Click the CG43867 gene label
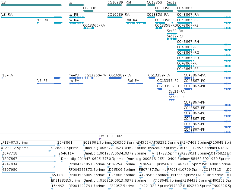The height and width of the screenshot is (190, 231). pos(185,8)
